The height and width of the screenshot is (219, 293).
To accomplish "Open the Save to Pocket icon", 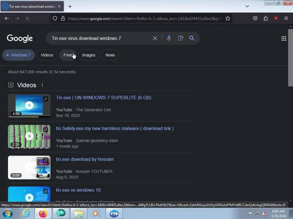I will click(255, 18).
